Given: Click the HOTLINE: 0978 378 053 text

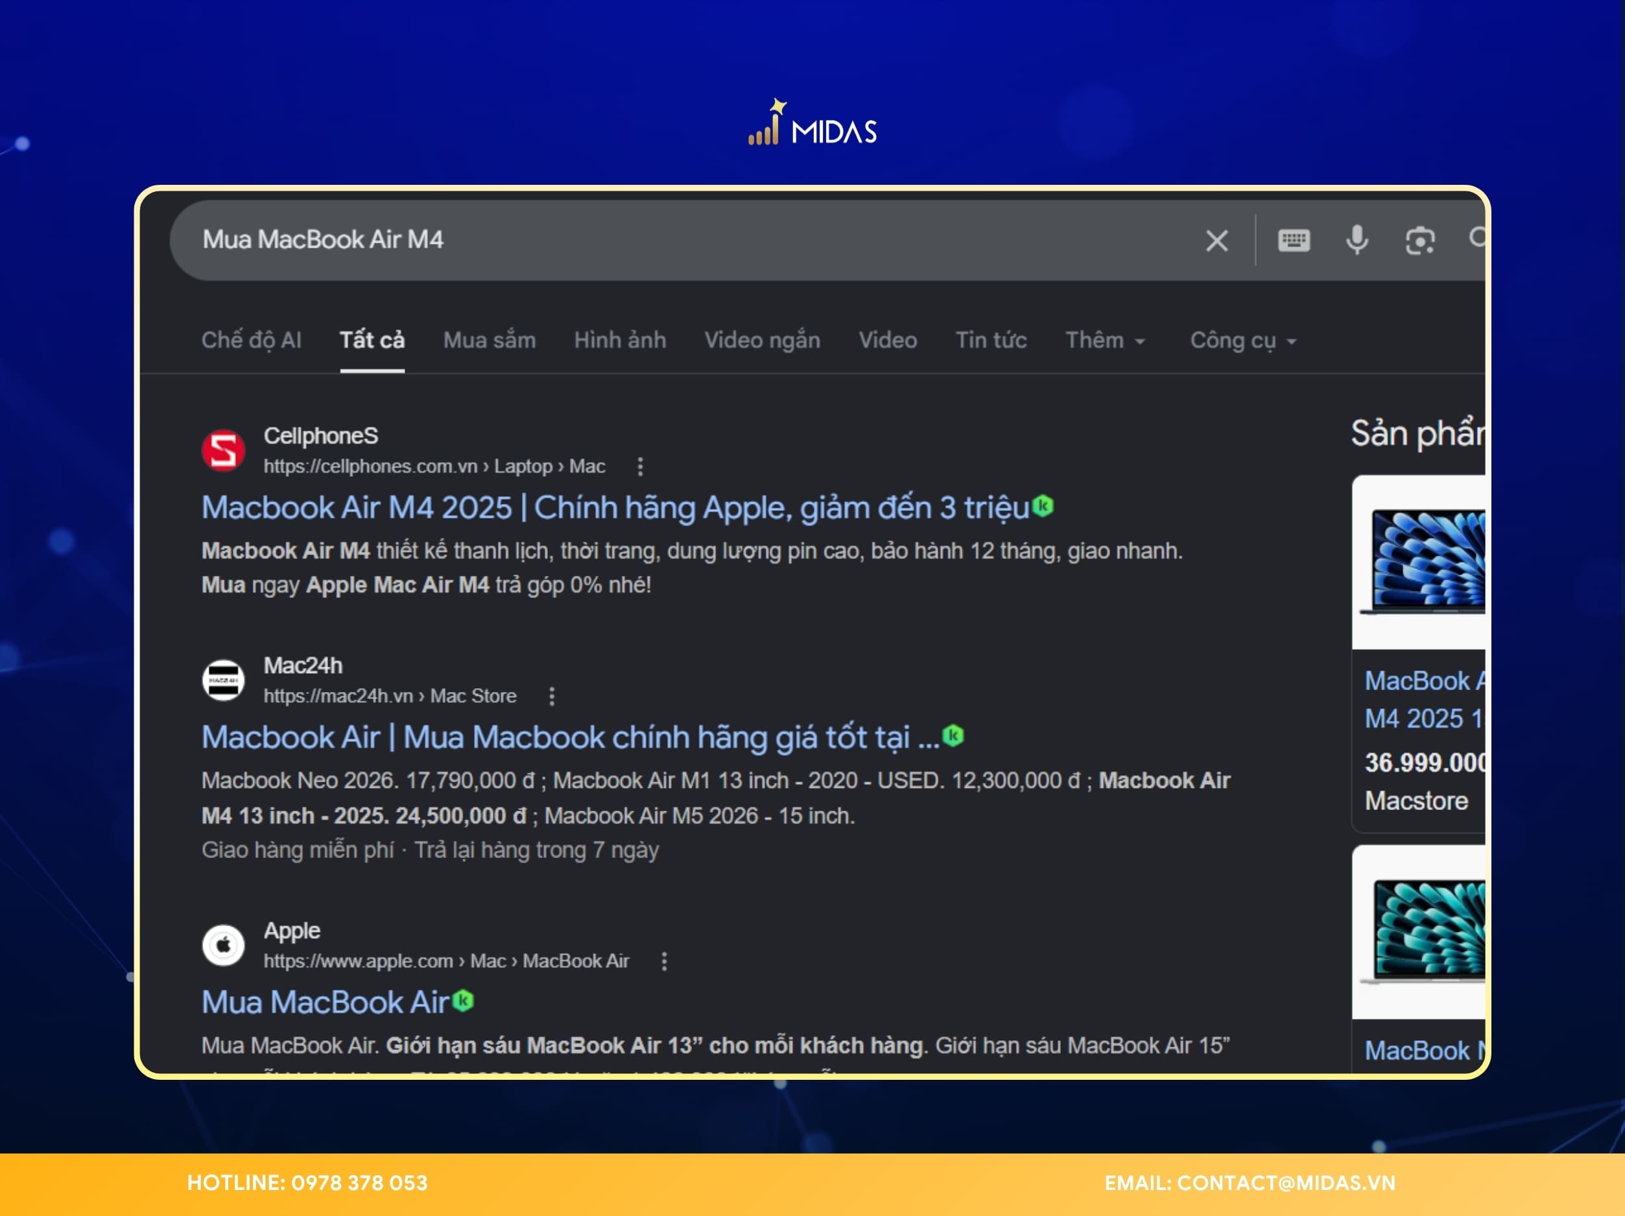Looking at the screenshot, I should [307, 1183].
